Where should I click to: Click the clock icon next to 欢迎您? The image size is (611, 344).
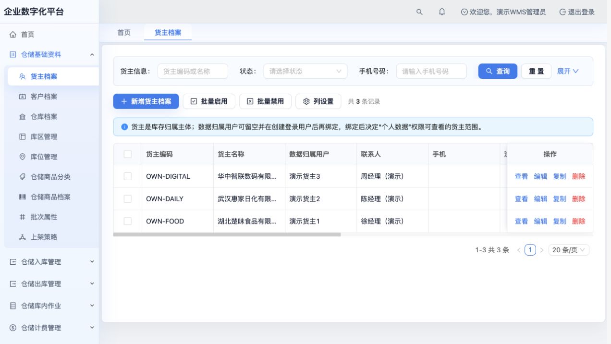tap(464, 12)
